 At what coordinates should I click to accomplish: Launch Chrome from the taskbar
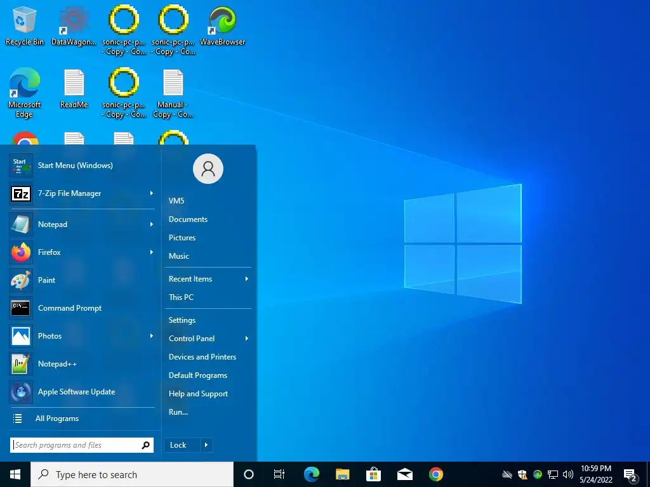coord(435,474)
